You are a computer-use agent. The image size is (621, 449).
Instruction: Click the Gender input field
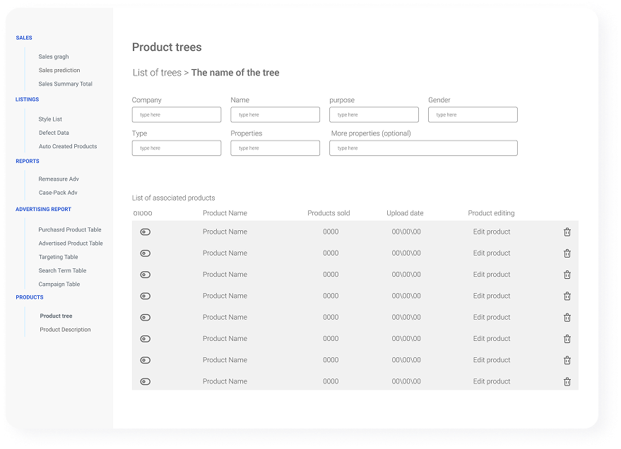(473, 115)
